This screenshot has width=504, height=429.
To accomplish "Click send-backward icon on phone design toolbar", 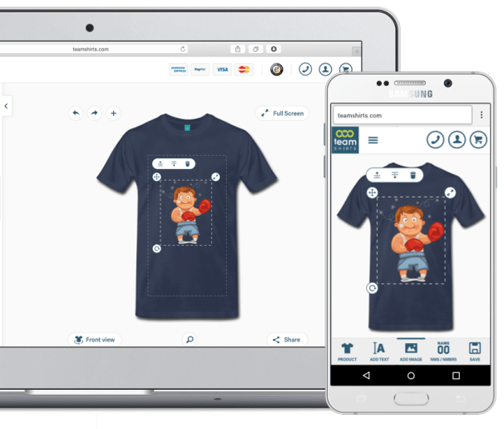I will [x=395, y=175].
